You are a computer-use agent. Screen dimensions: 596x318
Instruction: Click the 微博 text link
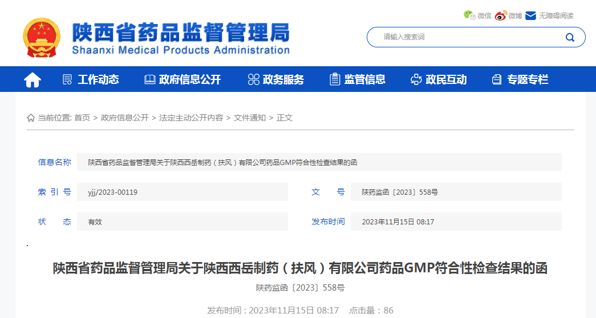(x=516, y=15)
